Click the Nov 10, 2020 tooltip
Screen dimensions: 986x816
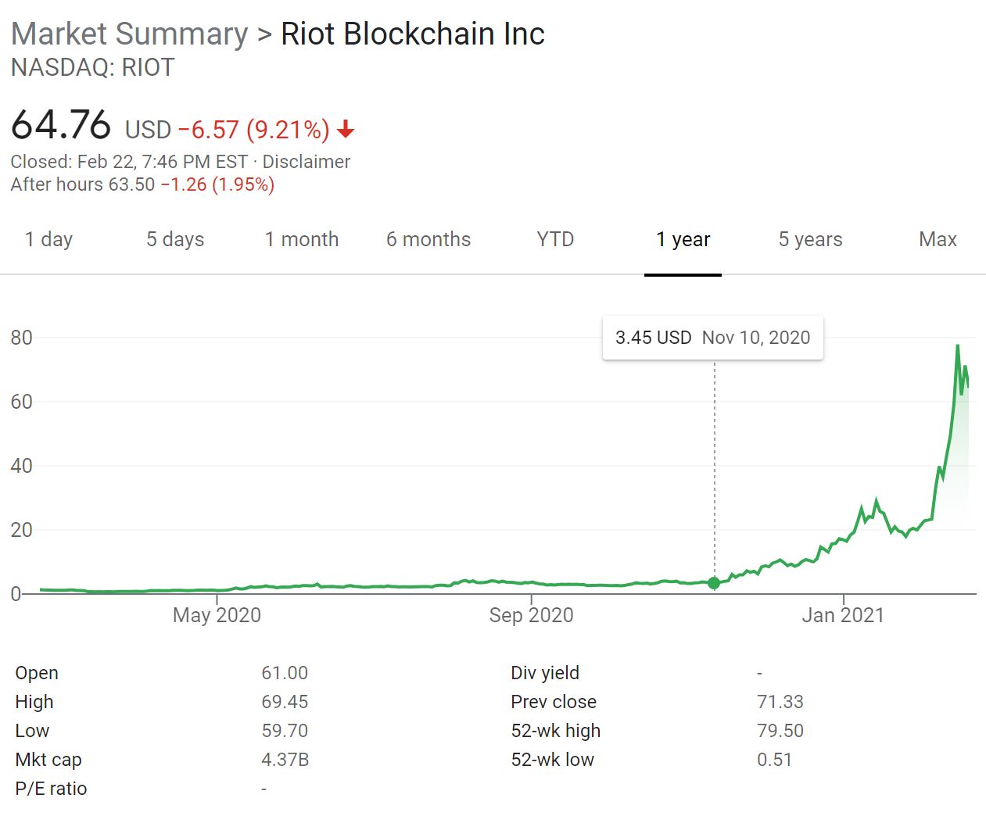[712, 337]
